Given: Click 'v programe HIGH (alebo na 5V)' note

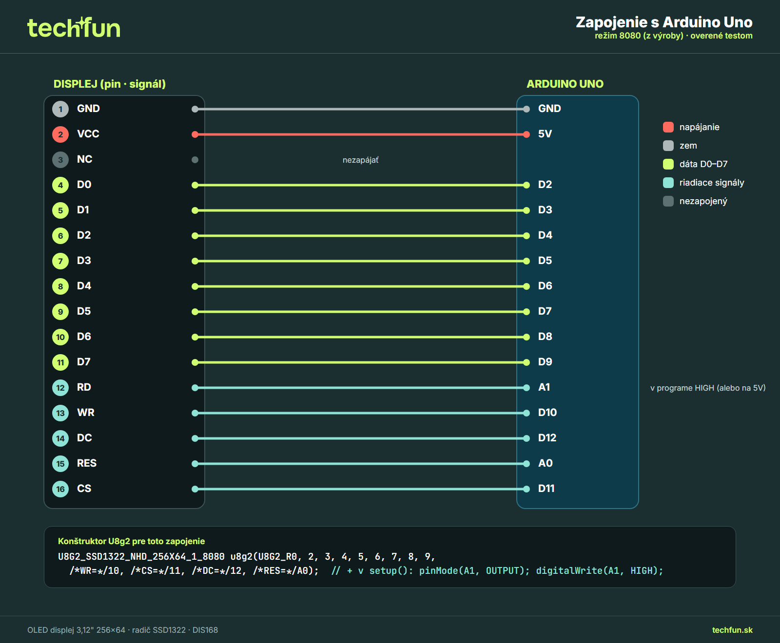Looking at the screenshot, I should pos(708,388).
